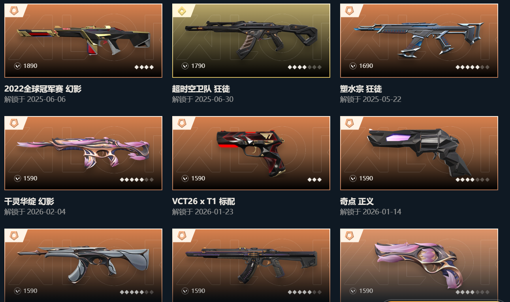Screen dimensions: 510x302
Task: Click level diamonds on VCT26 x T1 标配
Action: tap(314, 180)
